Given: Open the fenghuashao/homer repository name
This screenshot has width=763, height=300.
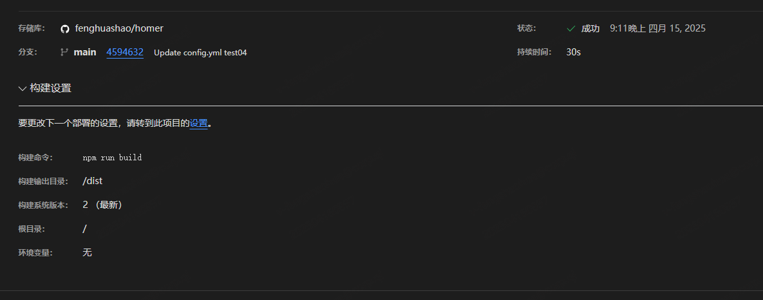Looking at the screenshot, I should point(119,29).
